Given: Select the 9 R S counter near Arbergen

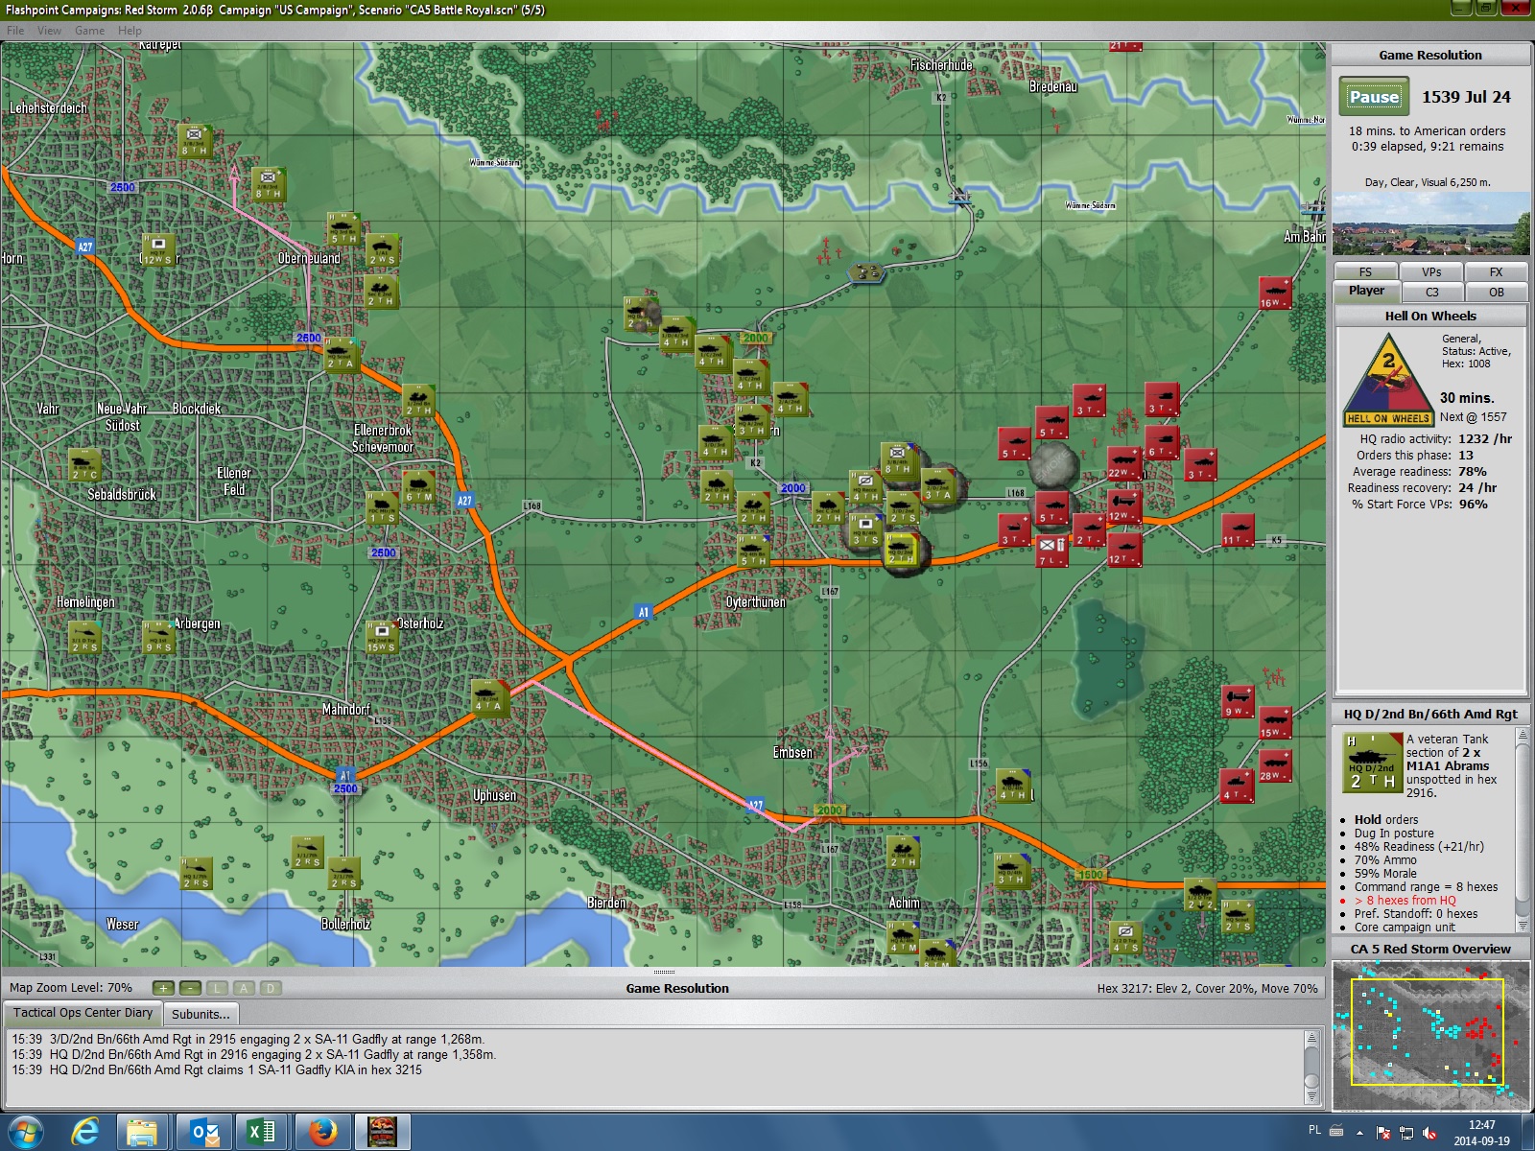Looking at the screenshot, I should (x=158, y=637).
